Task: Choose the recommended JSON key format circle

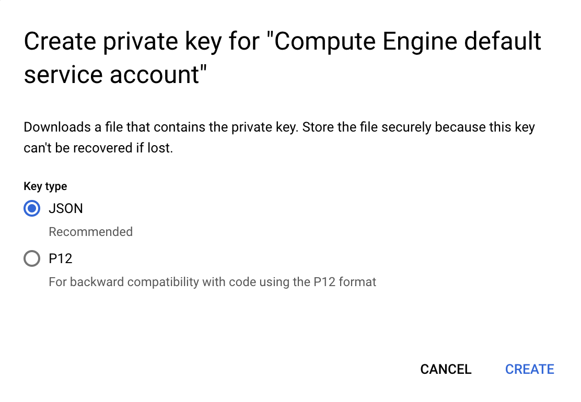Action: (32, 208)
